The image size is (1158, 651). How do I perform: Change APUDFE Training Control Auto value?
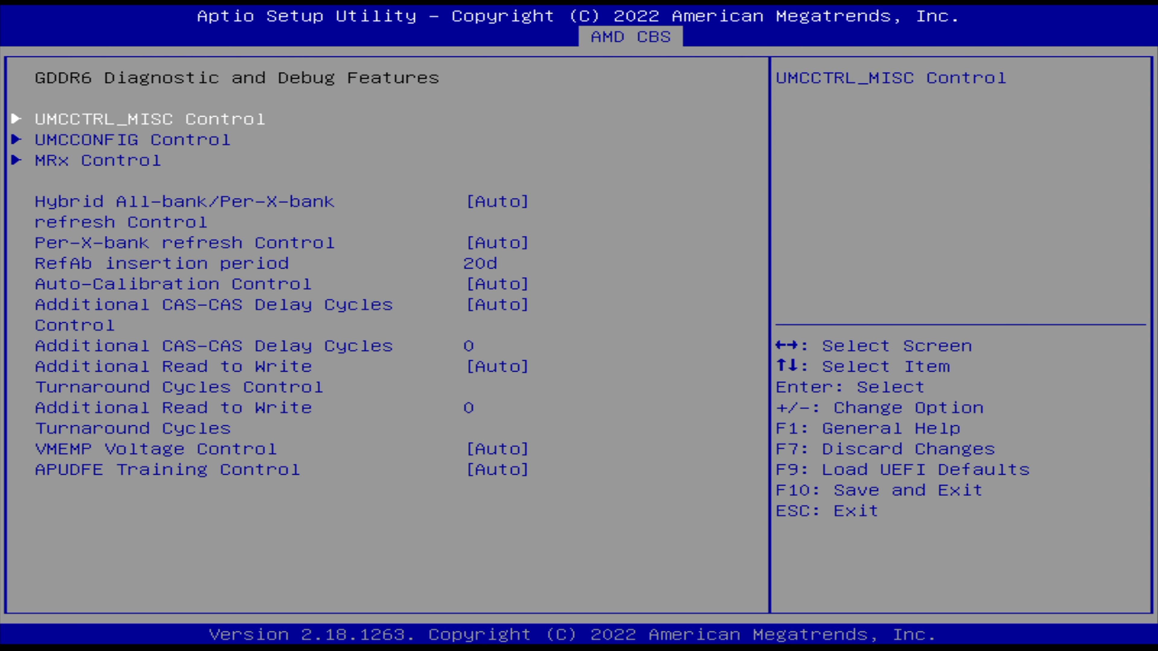[497, 470]
